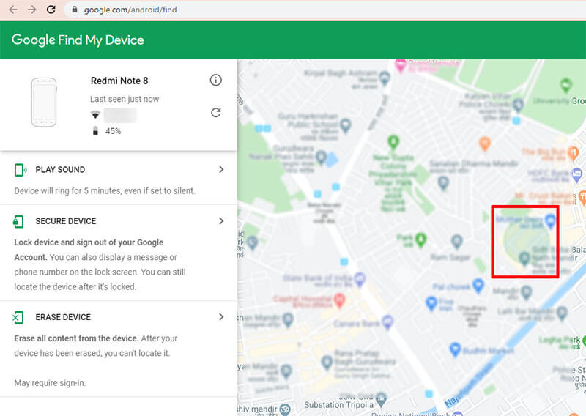
Task: Click the Pal chowk blue map pin
Action: [478, 286]
